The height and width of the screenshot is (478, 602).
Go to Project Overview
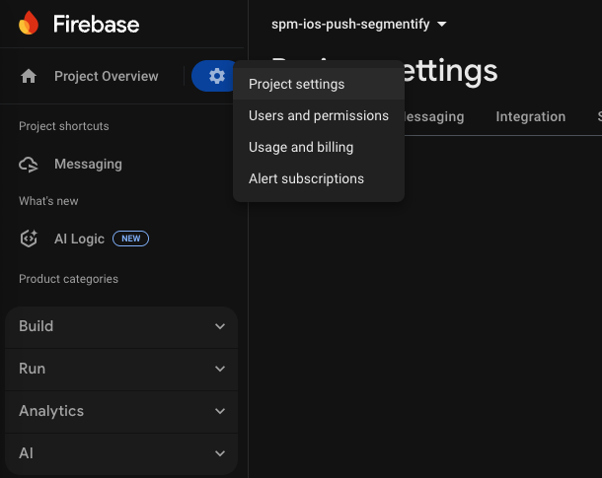tap(107, 76)
